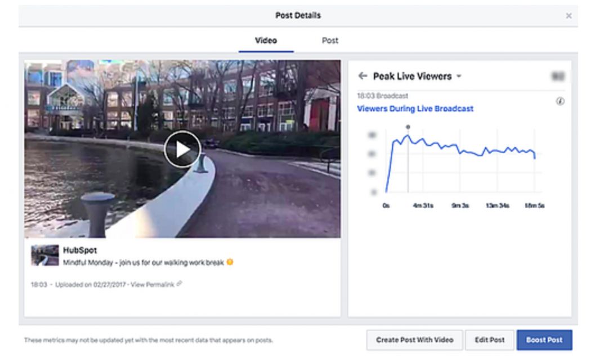Open the View Permalink link
The height and width of the screenshot is (363, 608).
(x=152, y=285)
